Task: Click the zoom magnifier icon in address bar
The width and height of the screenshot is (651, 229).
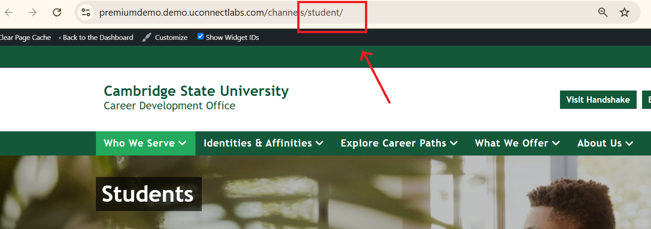Action: pyautogui.click(x=603, y=13)
